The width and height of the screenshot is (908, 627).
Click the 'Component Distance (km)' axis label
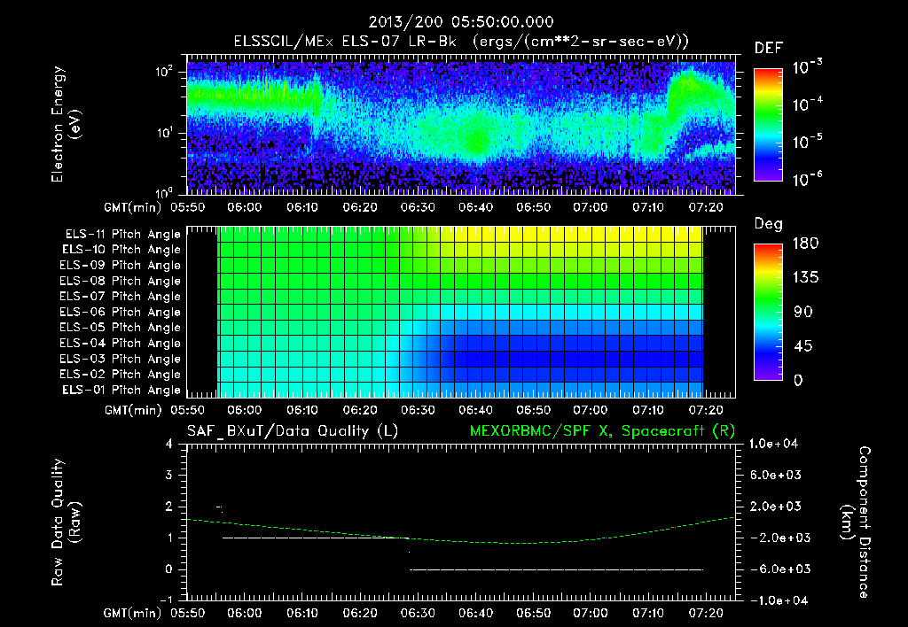coord(856,522)
